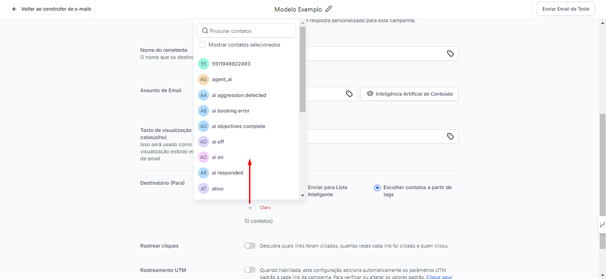Click the pencil icon beside Modelo Exemplo
Image resolution: width=606 pixels, height=279 pixels.
[329, 9]
